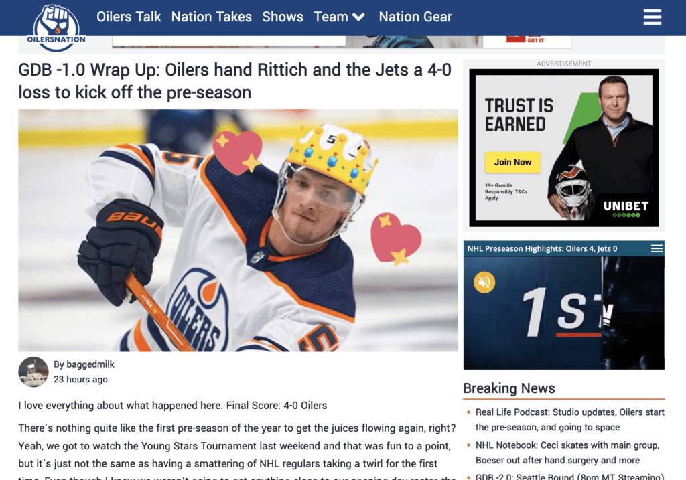Open the GDB -2.0 Seattle Bound link

[x=569, y=477]
